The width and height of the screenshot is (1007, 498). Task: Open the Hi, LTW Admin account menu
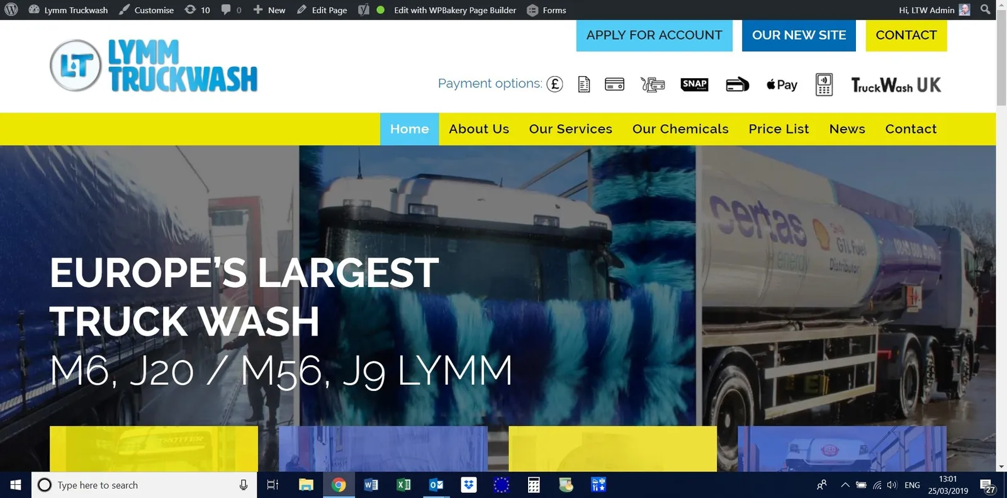[934, 10]
